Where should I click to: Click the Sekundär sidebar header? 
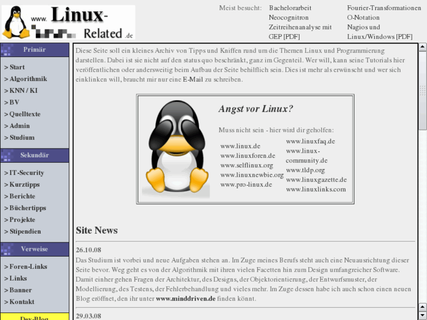35,155
